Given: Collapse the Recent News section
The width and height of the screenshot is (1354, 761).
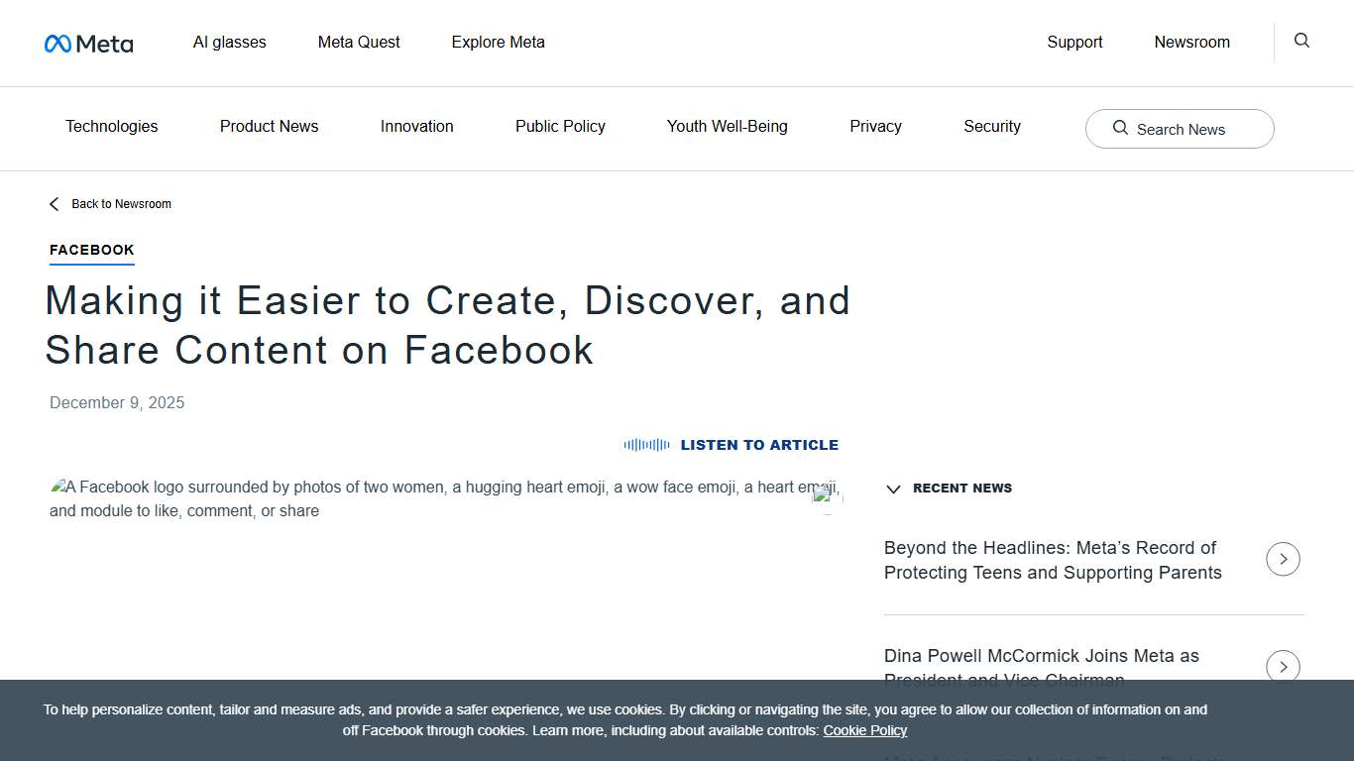Looking at the screenshot, I should [x=893, y=489].
